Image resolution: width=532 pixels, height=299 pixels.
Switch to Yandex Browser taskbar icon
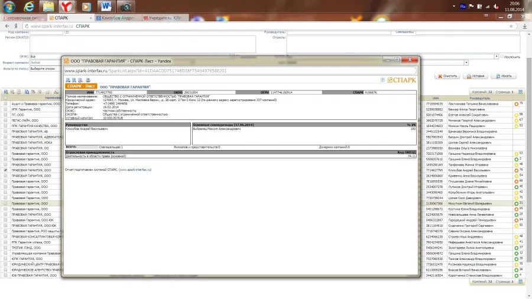point(67,6)
